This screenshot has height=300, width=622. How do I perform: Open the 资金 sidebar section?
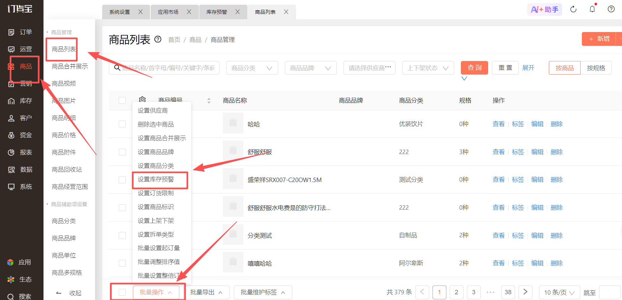20,135
